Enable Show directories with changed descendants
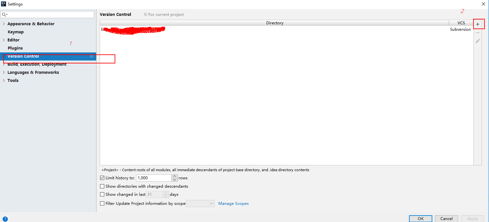The width and height of the screenshot is (489, 222). point(102,186)
